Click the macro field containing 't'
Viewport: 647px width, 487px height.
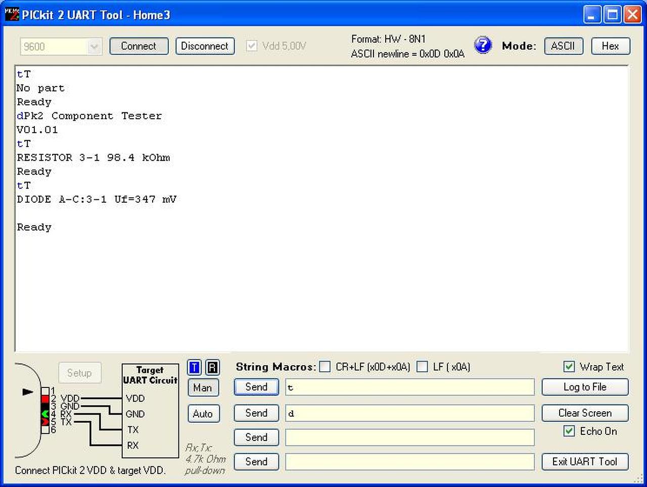(x=409, y=387)
